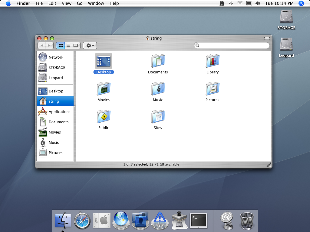The height and width of the screenshot is (232, 310).
Task: Open the screen sharing app in Dock
Action: (140, 220)
